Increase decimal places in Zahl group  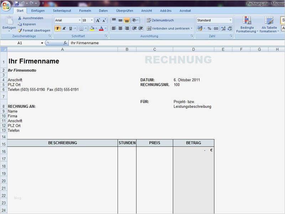pos(223,28)
